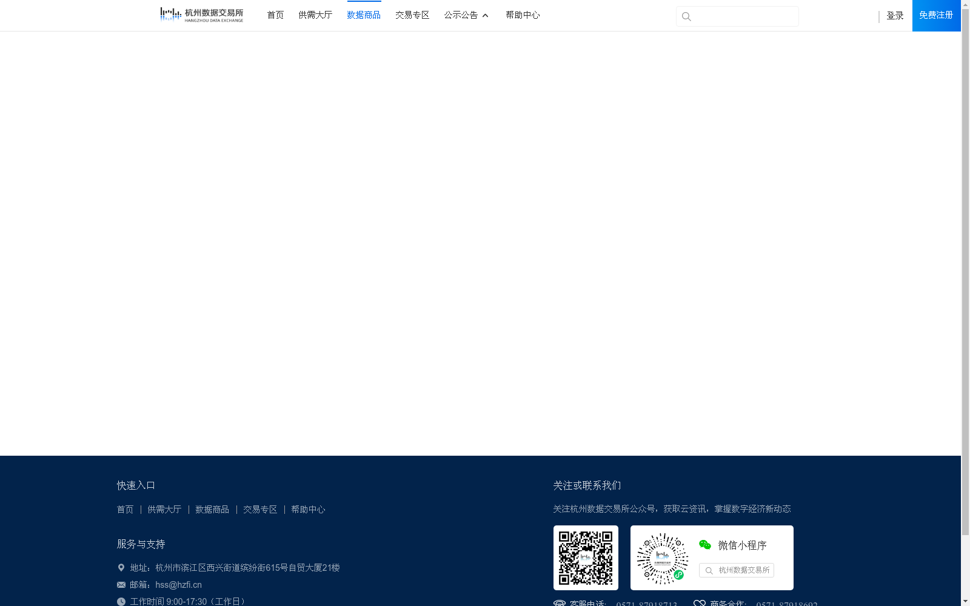Click the envelope icon beside 邮箱
970x606 pixels.
click(121, 584)
